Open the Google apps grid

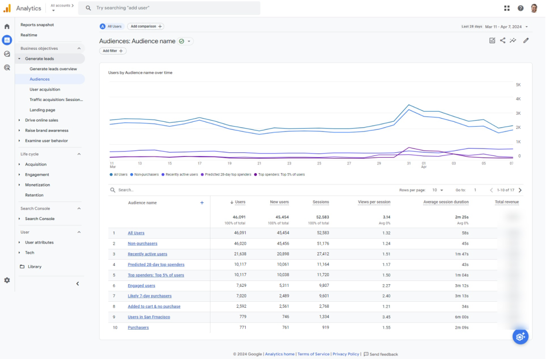tap(507, 8)
